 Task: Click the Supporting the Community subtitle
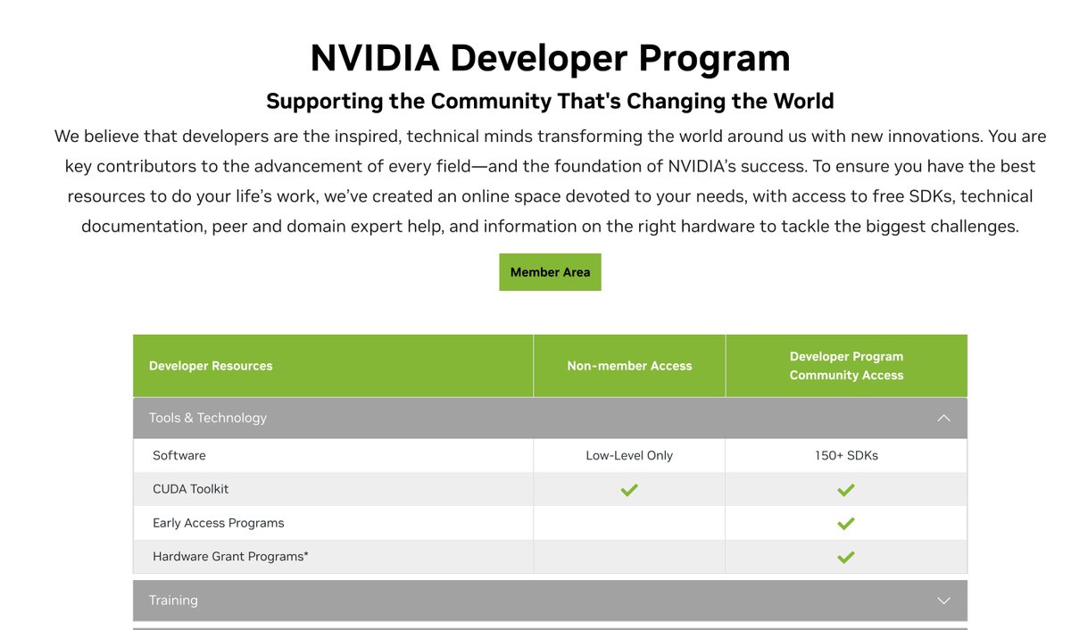(x=550, y=101)
